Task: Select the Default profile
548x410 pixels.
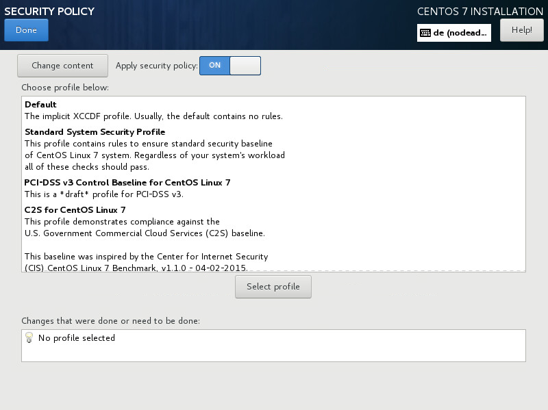Action: pos(40,105)
